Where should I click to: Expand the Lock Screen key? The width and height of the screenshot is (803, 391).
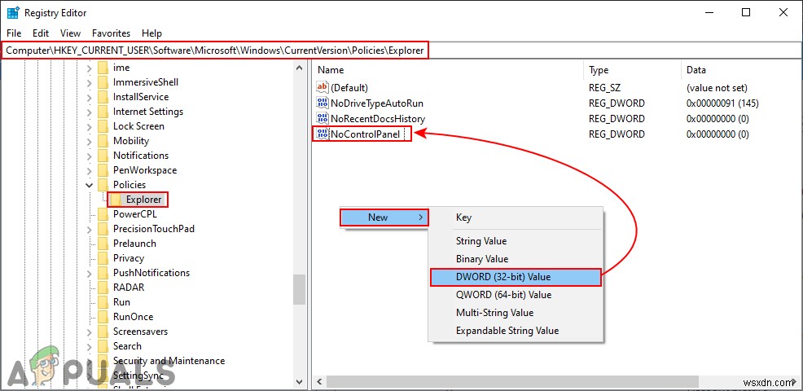tap(90, 126)
